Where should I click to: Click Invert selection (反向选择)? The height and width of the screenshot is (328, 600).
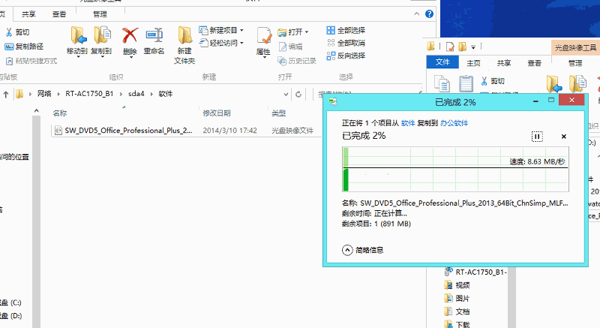(346, 56)
